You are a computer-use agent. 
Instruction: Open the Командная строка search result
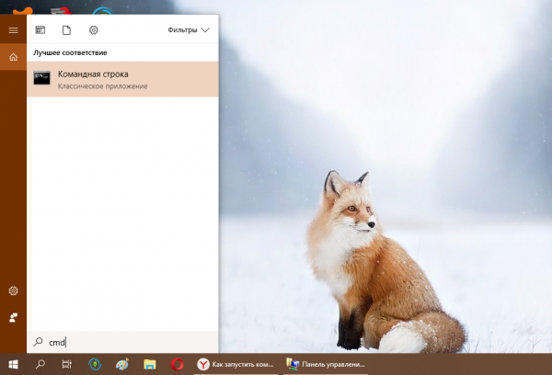pos(122,78)
